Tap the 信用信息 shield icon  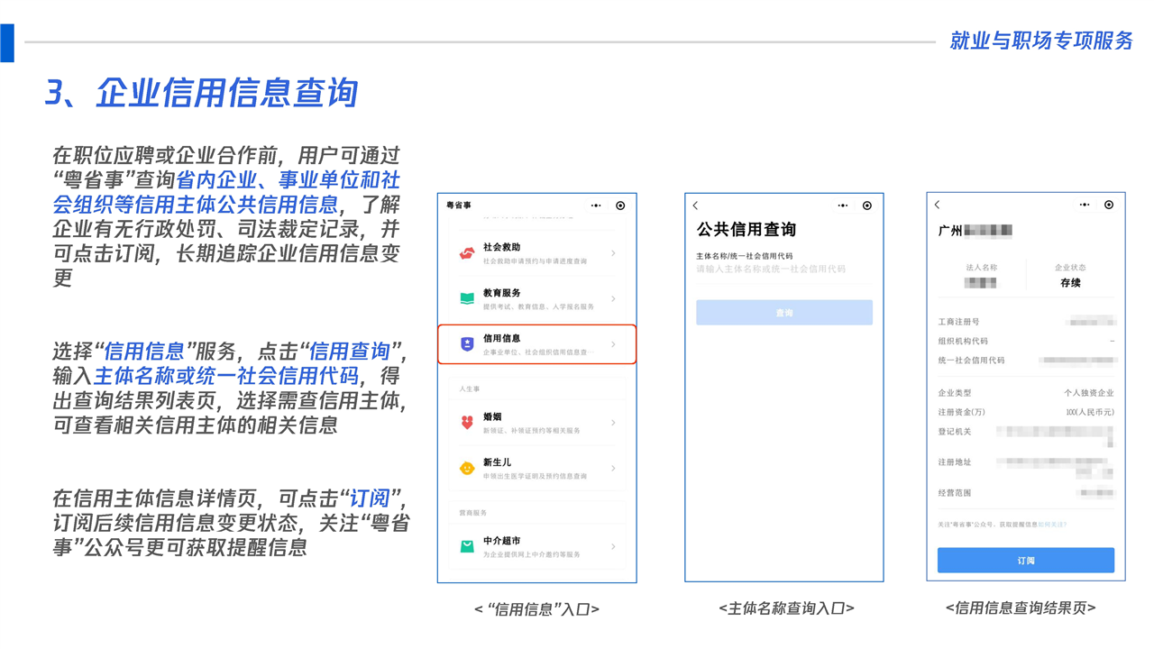click(x=467, y=344)
